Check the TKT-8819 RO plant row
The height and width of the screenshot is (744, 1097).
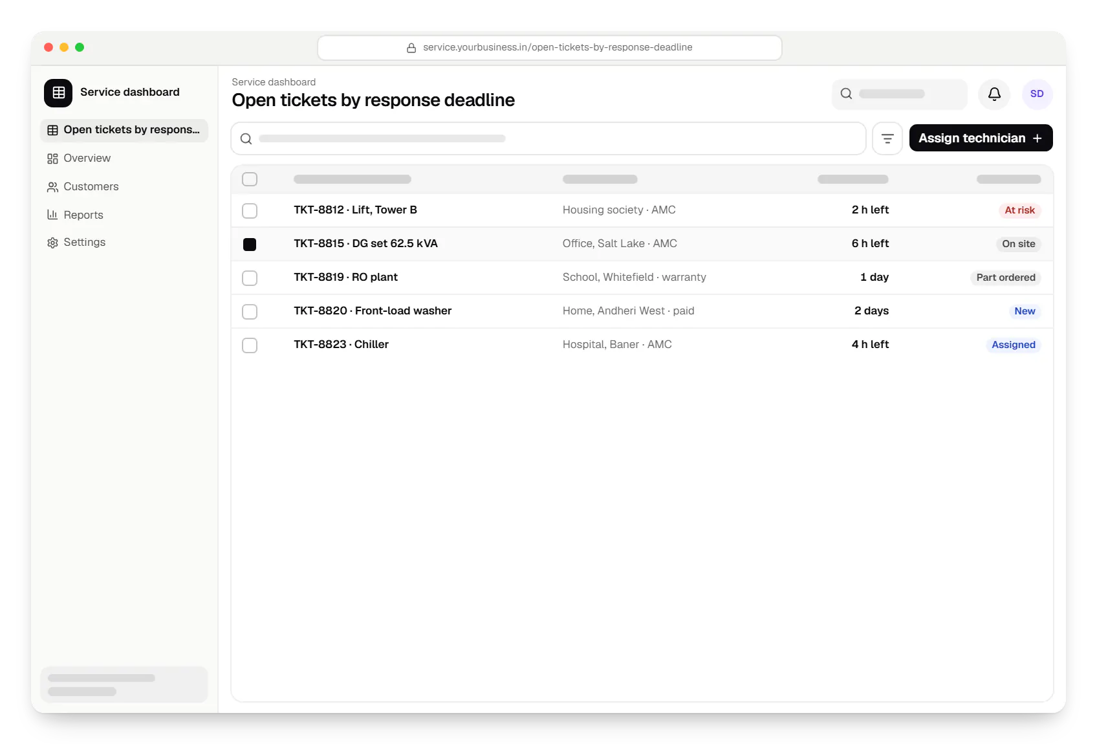tap(250, 278)
